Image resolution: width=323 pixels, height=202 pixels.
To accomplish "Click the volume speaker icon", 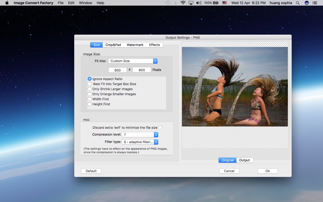I will [x=199, y=3].
